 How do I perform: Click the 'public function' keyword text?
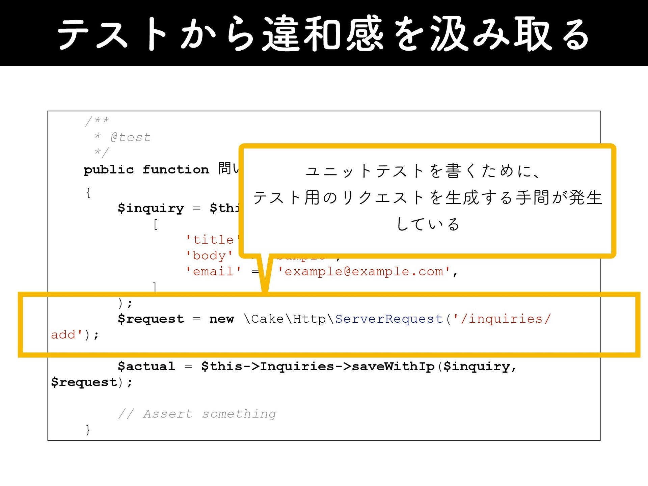pos(146,169)
